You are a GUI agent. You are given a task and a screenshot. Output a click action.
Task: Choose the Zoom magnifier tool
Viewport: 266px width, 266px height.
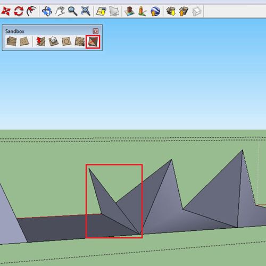pyautogui.click(x=72, y=11)
